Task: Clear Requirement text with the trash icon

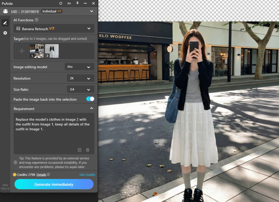Action: pyautogui.click(x=87, y=150)
